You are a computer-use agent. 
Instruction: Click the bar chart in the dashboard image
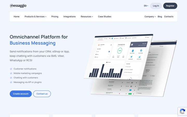point(106,71)
